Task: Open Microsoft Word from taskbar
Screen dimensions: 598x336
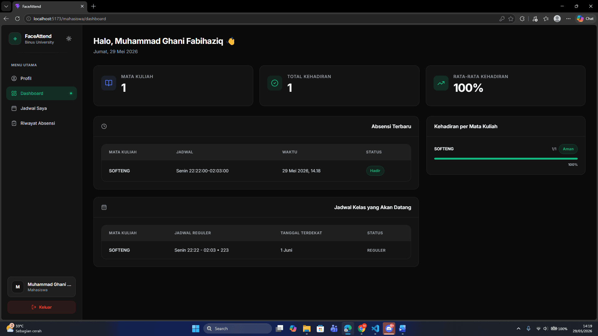Action: pyautogui.click(x=402, y=329)
